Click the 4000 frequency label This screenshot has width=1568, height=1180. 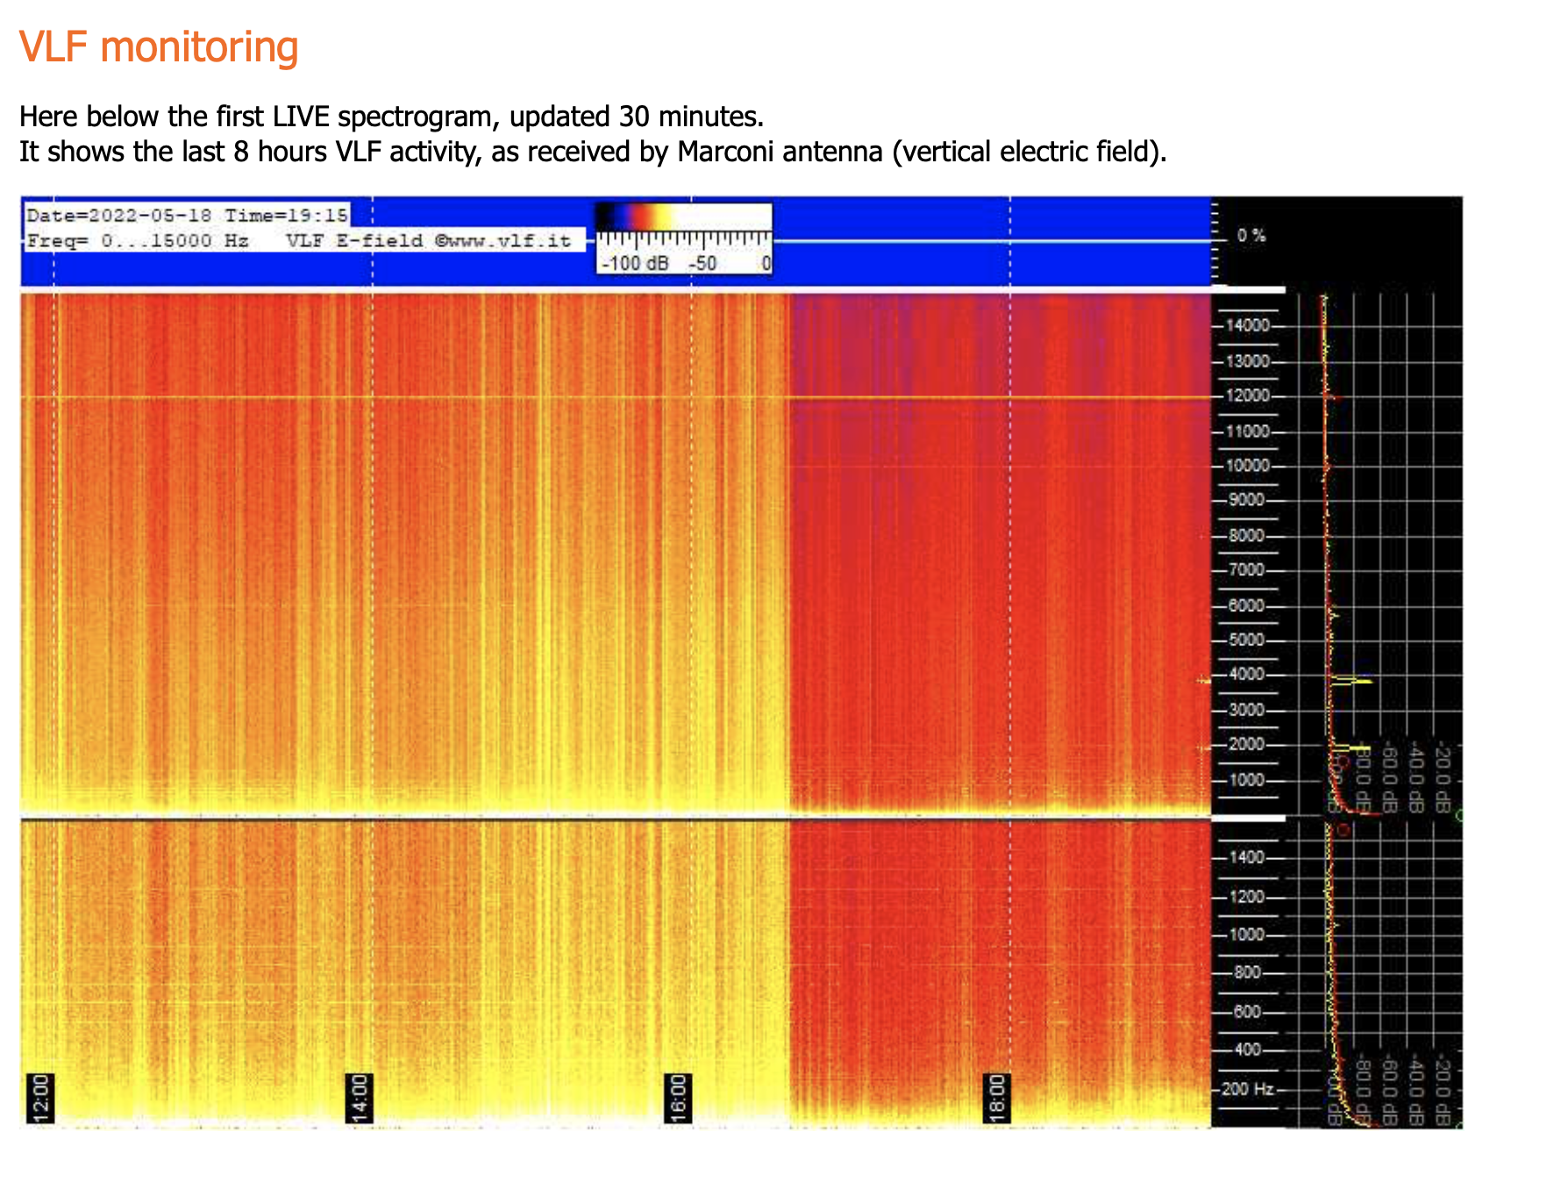point(1247,674)
